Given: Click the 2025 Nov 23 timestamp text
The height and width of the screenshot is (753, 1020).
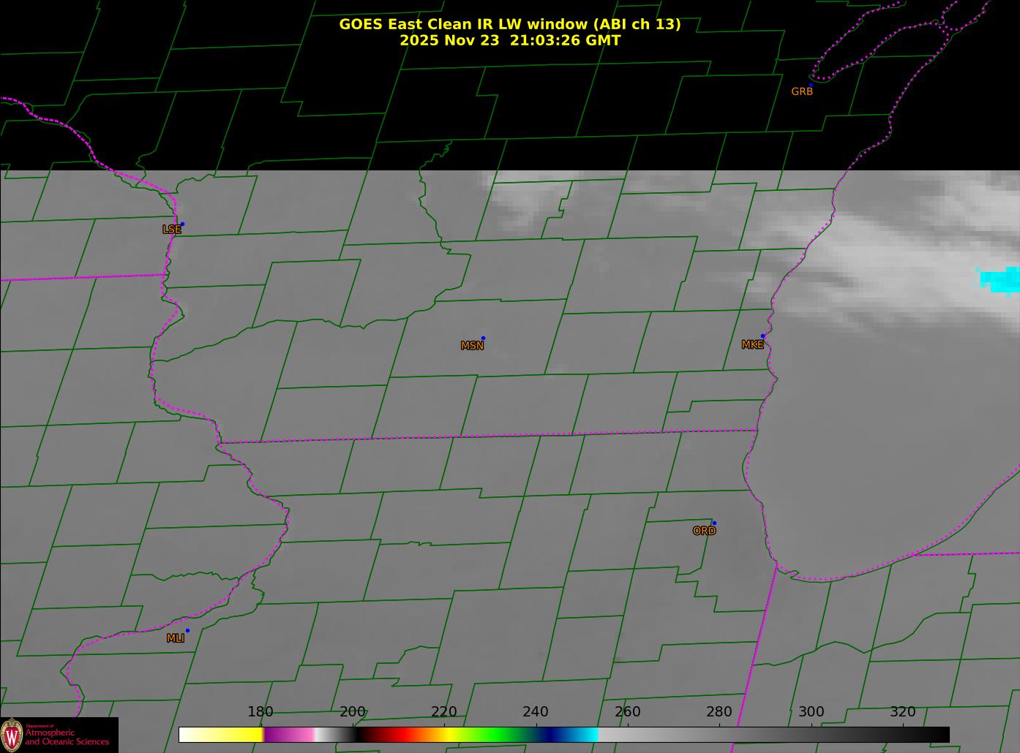Looking at the screenshot, I should (x=509, y=41).
